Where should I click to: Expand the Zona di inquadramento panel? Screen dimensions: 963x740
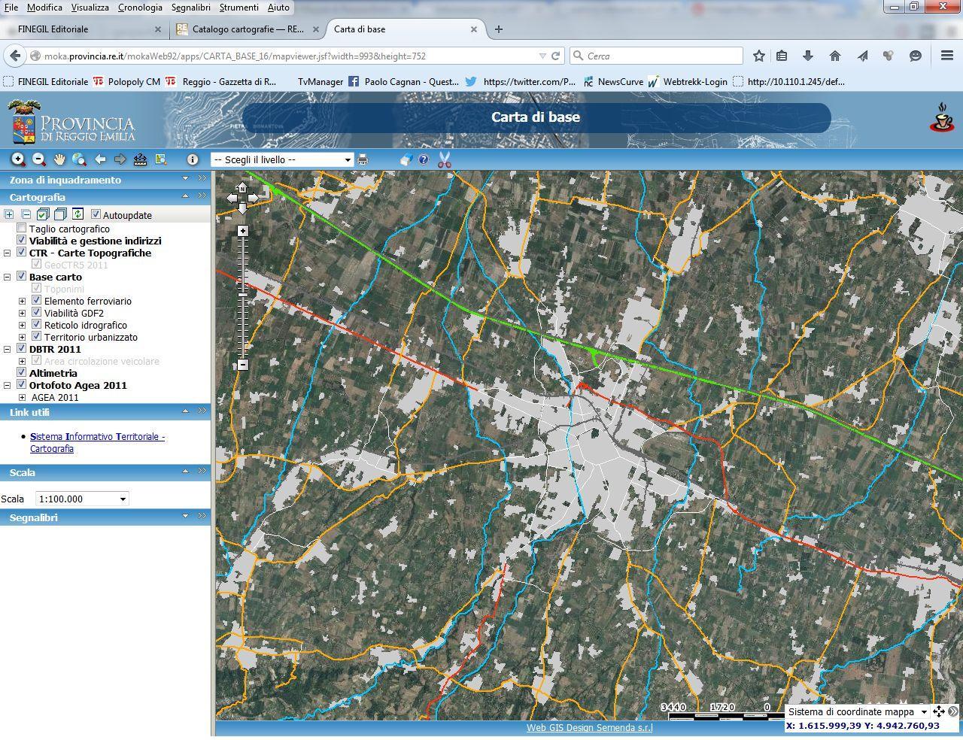point(185,179)
